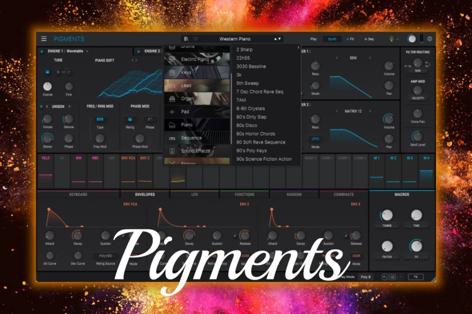
Task: Select the Electric Piano category
Action: [x=197, y=59]
